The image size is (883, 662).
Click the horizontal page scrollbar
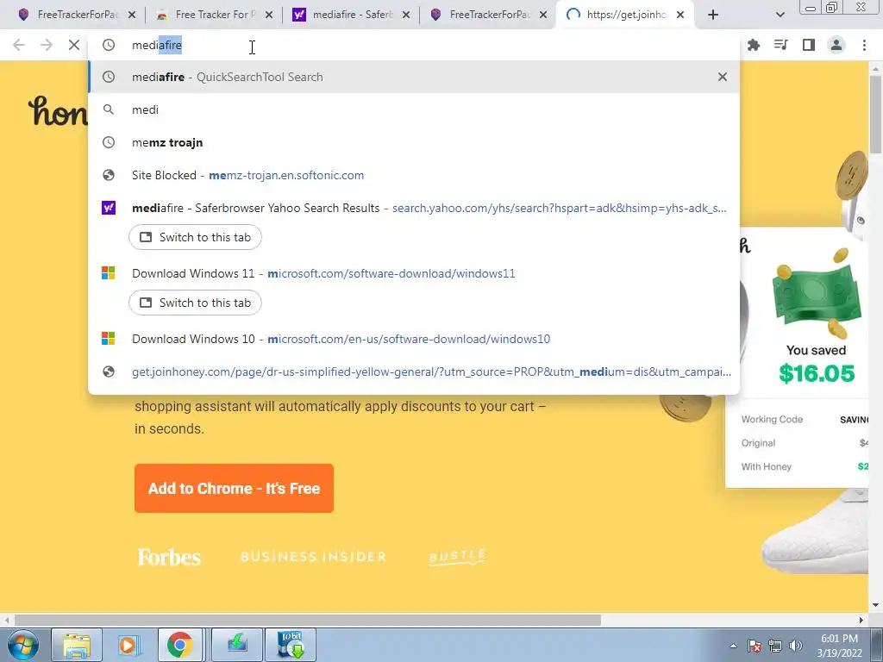[x=307, y=620]
